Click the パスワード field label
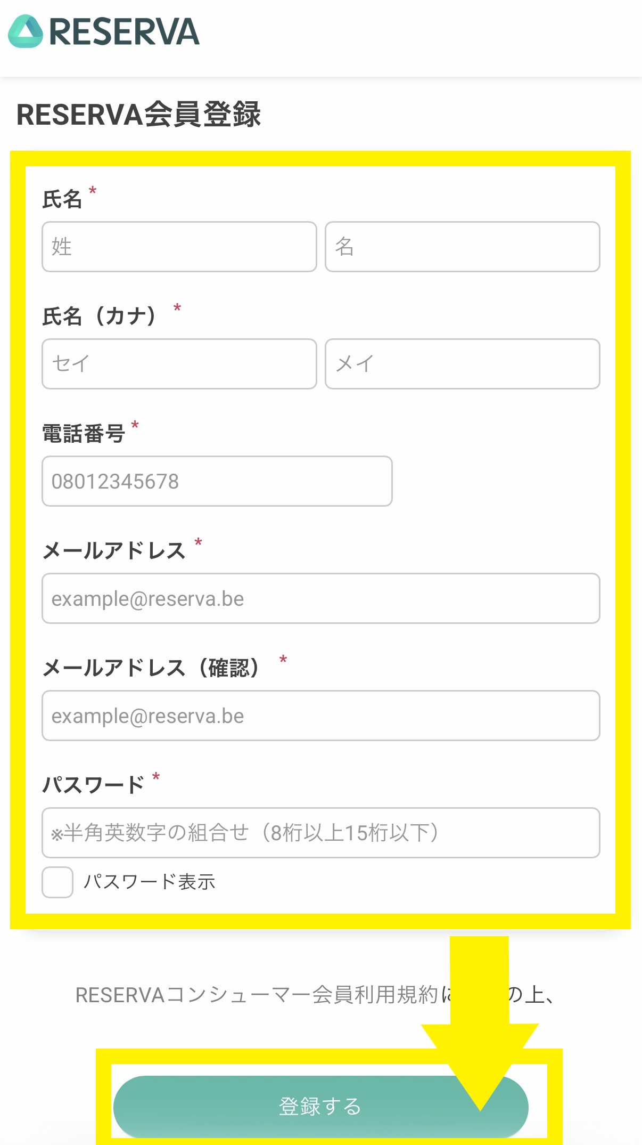The image size is (642, 1145). 93,785
